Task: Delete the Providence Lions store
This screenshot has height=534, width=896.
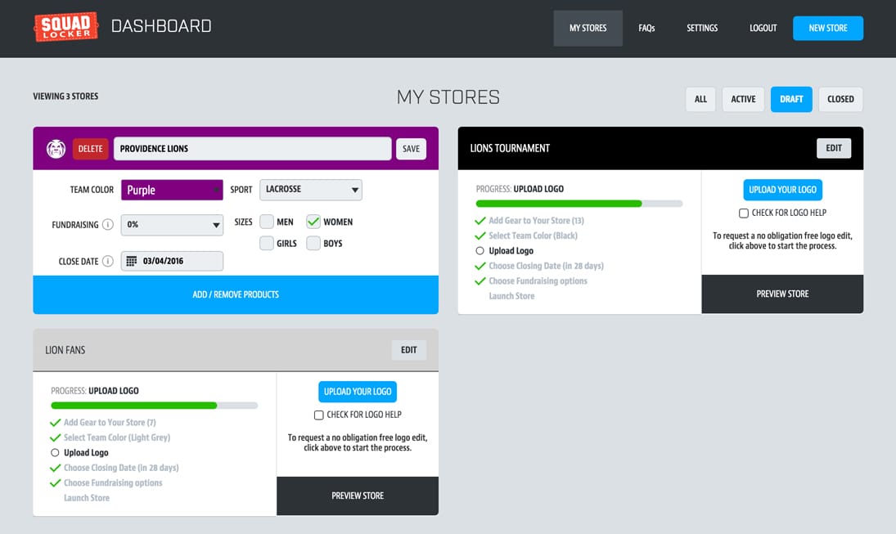Action: pyautogui.click(x=90, y=149)
